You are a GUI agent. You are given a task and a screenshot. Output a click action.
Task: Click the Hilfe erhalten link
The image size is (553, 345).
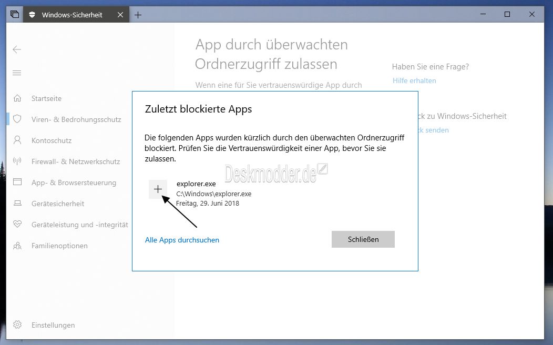(x=414, y=81)
